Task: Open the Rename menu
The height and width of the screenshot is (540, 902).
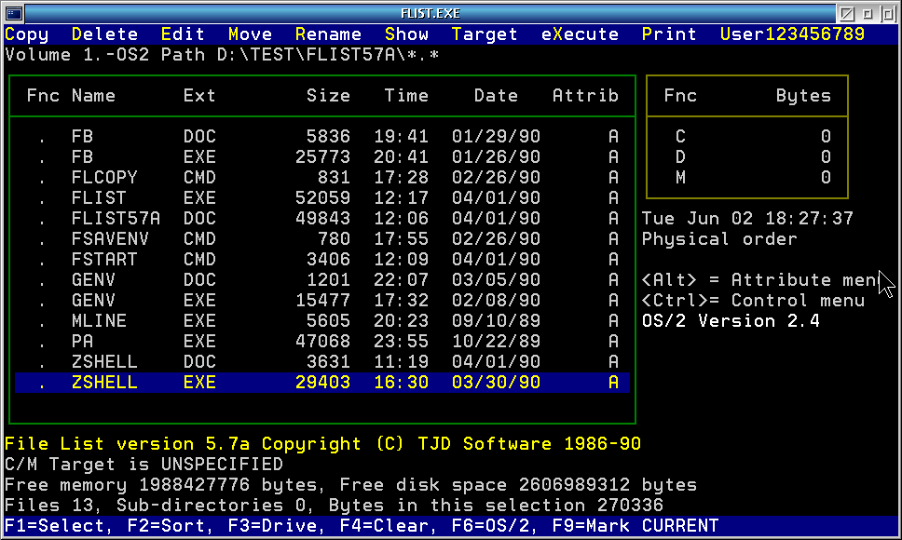Action: 329,34
